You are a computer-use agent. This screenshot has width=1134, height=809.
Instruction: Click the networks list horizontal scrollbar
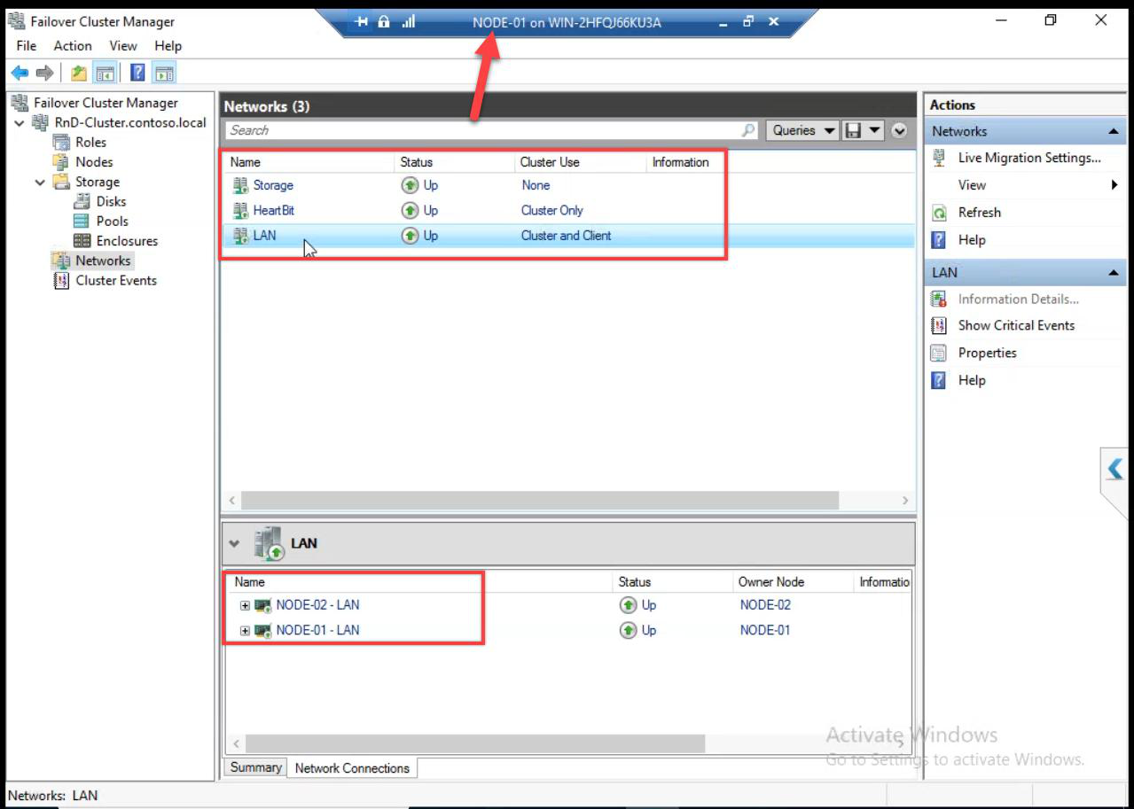pyautogui.click(x=538, y=501)
